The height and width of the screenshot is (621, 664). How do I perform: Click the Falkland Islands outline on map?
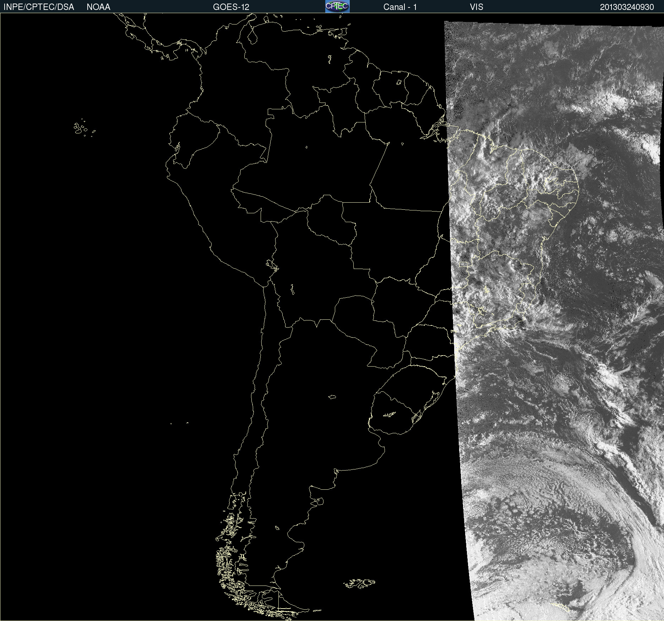tap(359, 583)
